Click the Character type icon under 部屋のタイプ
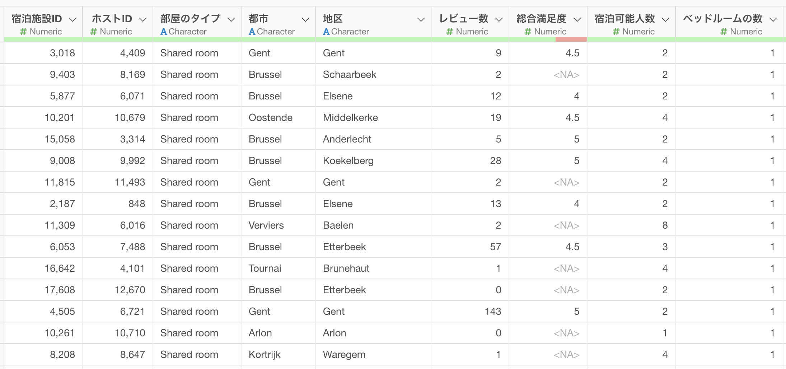This screenshot has width=786, height=369. (164, 32)
